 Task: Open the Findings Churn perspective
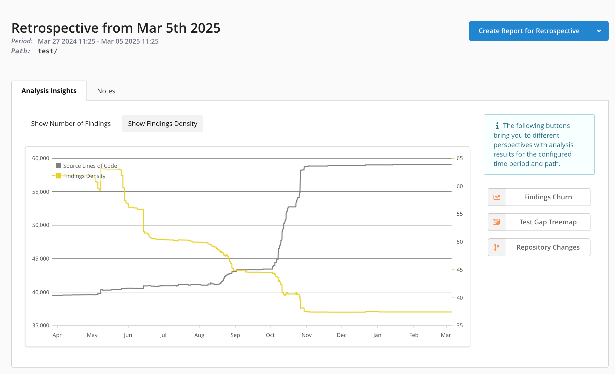click(539, 197)
